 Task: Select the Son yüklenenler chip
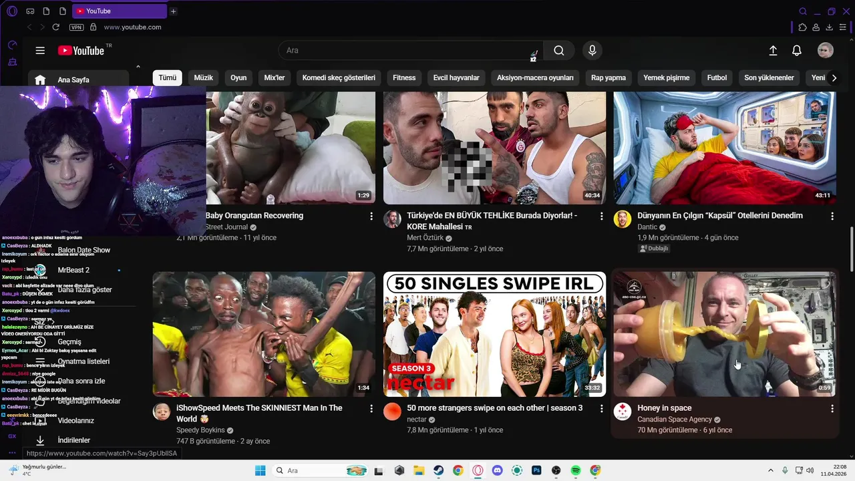769,78
